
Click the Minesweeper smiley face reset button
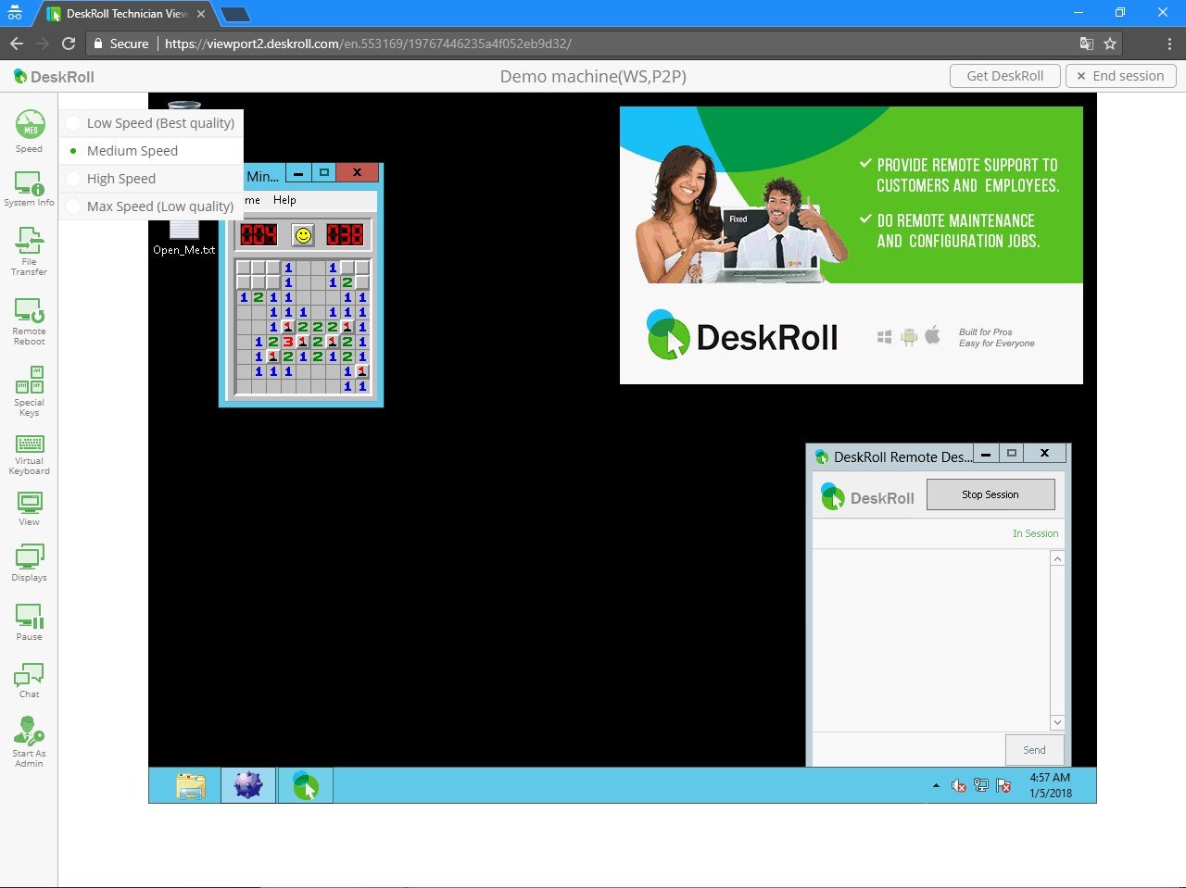[303, 235]
